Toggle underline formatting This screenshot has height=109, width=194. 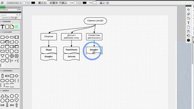(45, 3)
